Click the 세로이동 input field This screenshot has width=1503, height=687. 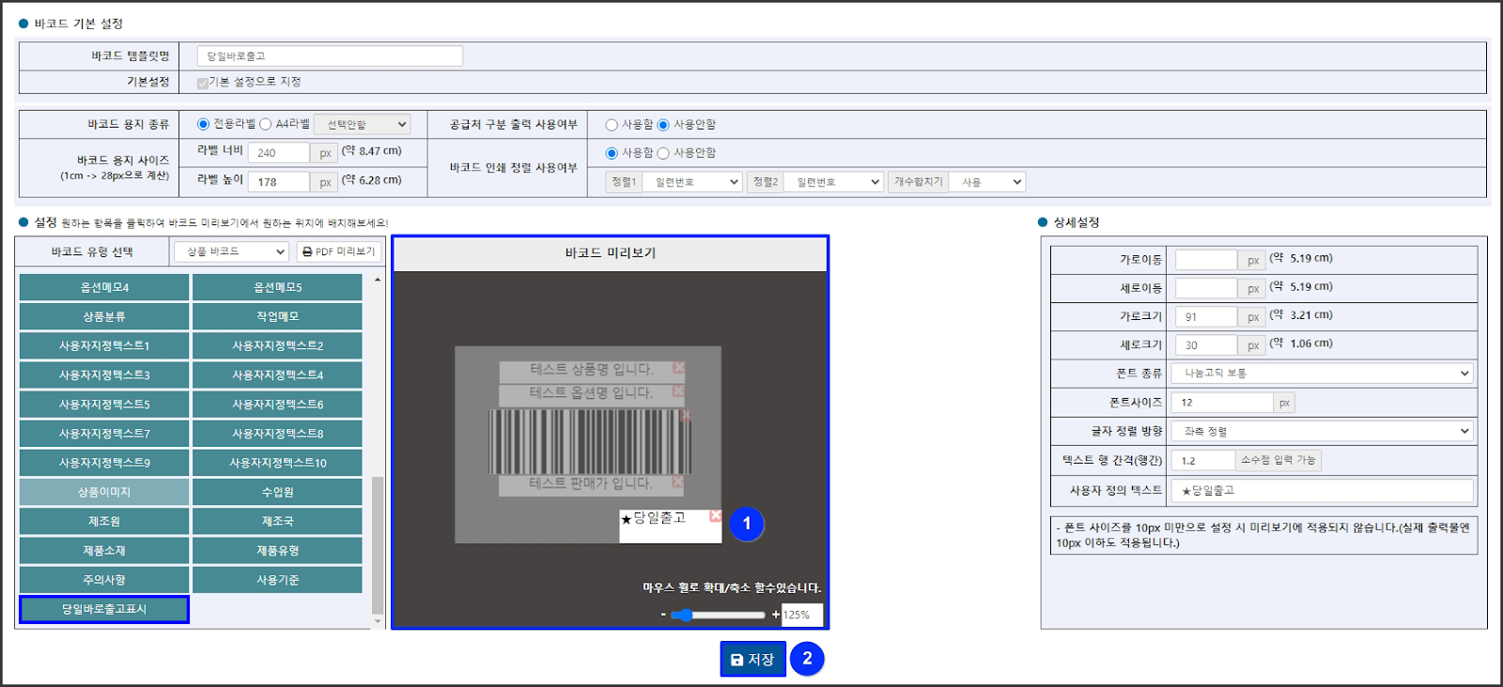[x=1206, y=288]
